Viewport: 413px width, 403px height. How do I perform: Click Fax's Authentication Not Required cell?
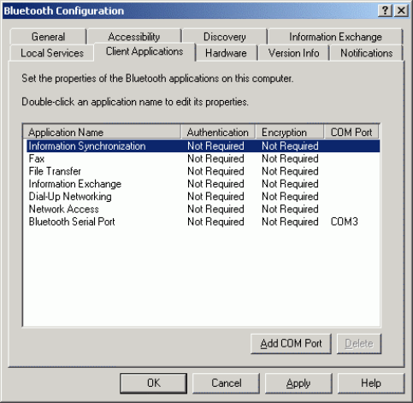(x=215, y=158)
